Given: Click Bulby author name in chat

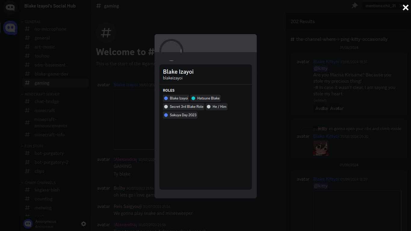Looking at the screenshot, I should pos(119,188).
